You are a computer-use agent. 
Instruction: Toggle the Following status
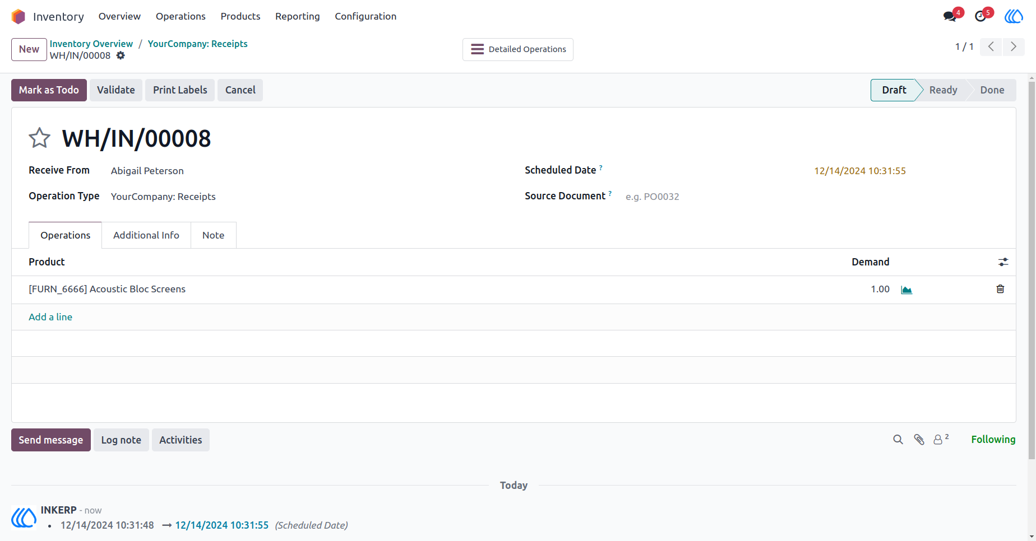click(x=993, y=440)
